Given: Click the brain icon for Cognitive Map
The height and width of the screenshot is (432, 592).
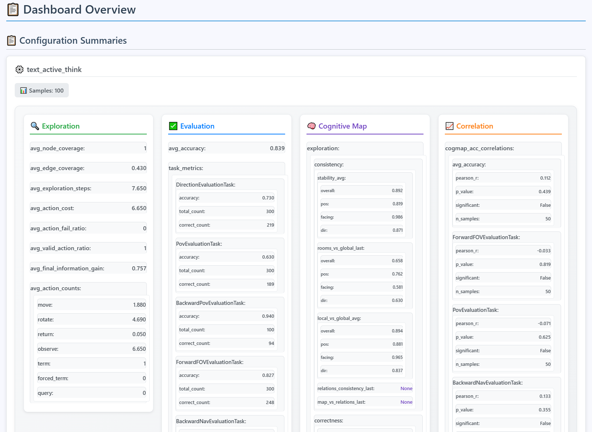Looking at the screenshot, I should [311, 126].
